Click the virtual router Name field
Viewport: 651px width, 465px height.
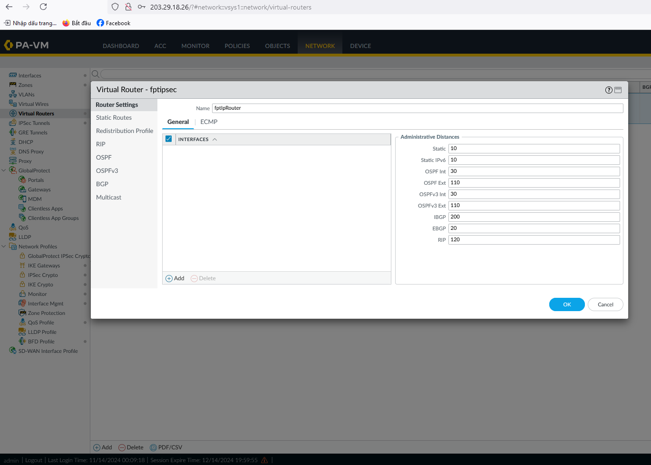417,108
